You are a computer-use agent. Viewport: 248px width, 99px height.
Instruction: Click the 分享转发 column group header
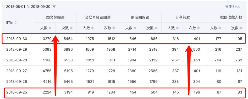(183, 17)
